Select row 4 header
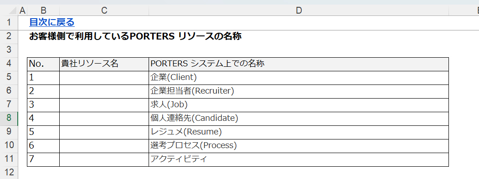 pos(9,64)
